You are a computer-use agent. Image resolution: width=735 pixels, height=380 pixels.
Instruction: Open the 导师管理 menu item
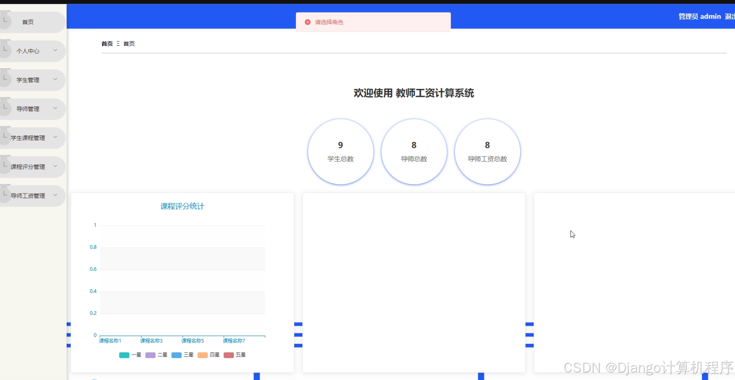tap(29, 109)
